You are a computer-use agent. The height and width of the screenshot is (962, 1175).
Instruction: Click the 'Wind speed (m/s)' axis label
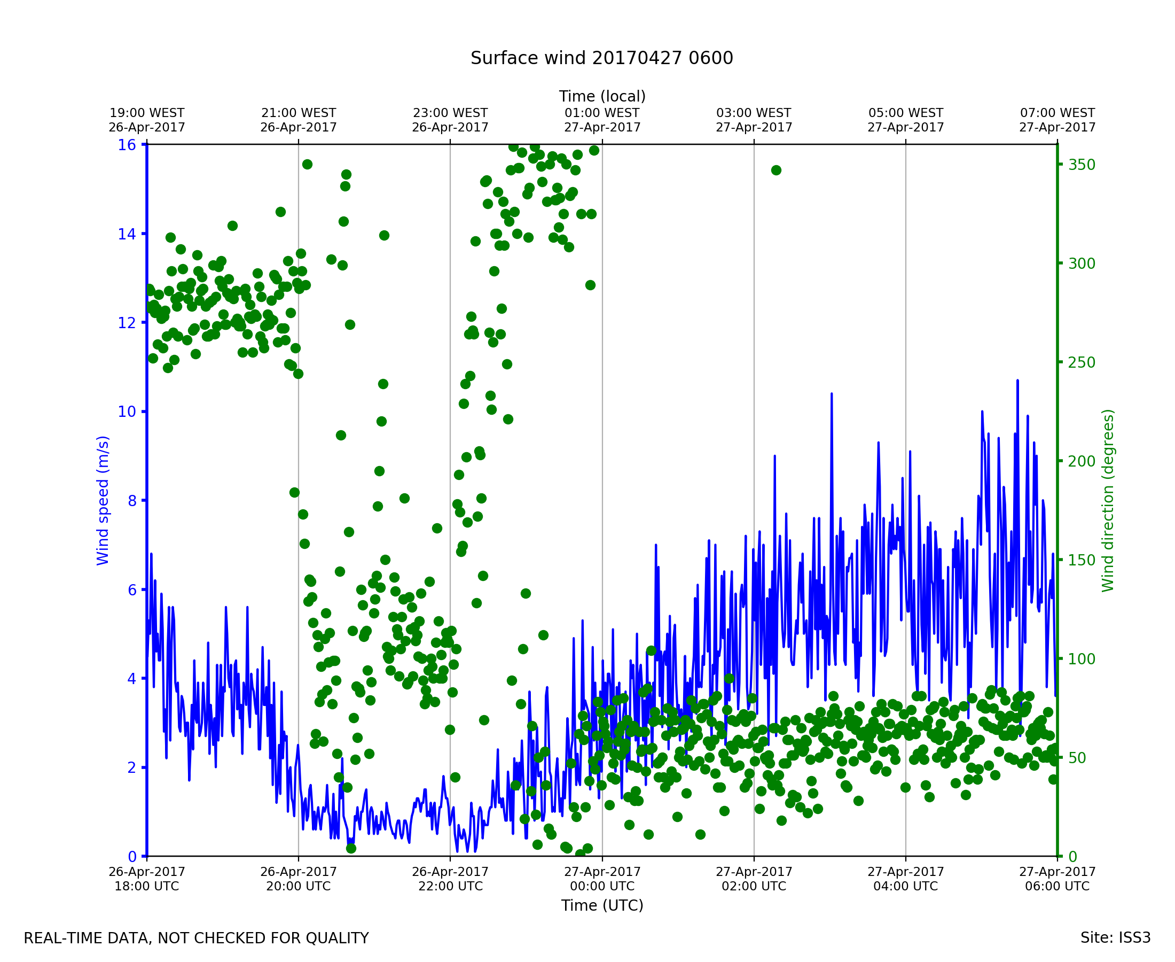point(103,500)
